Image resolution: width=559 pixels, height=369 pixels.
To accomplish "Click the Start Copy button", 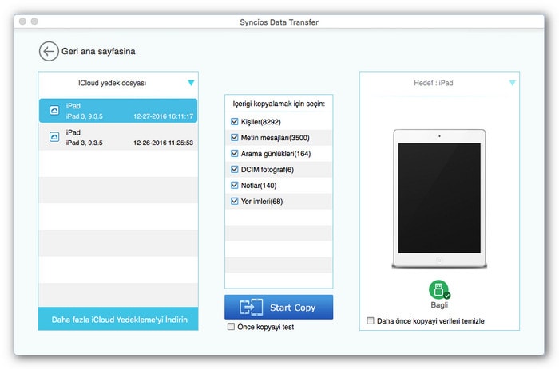I will [279, 307].
